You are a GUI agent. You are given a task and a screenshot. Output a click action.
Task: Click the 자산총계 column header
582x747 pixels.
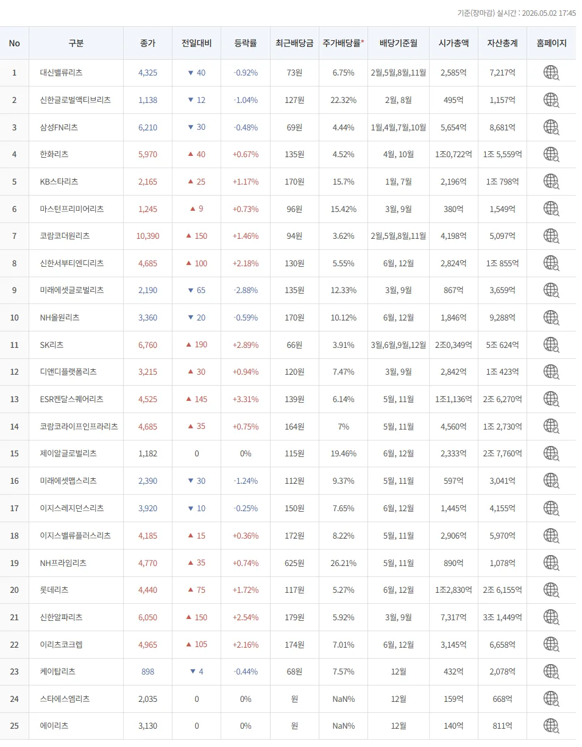(502, 43)
